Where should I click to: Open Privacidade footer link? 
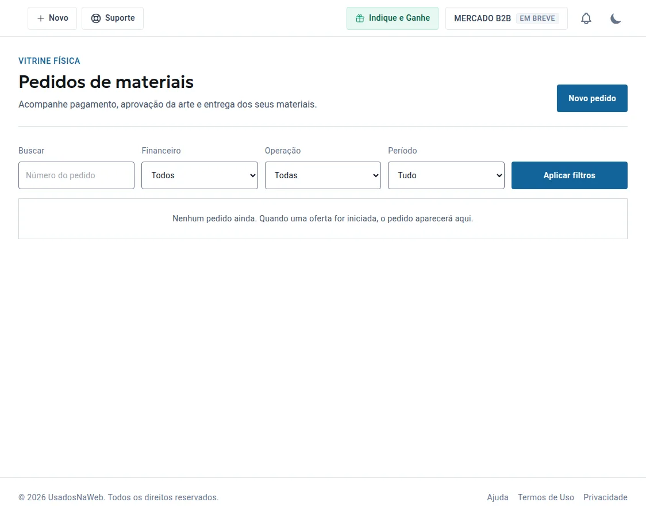tap(605, 497)
